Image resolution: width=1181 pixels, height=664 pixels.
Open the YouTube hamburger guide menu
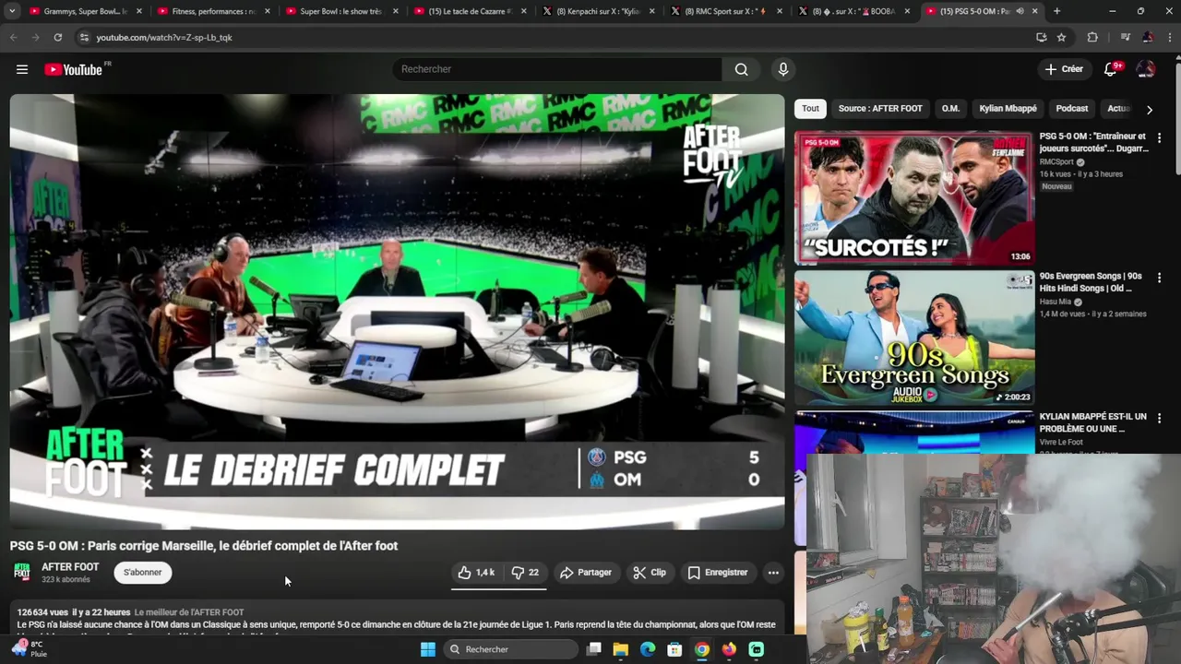click(22, 69)
